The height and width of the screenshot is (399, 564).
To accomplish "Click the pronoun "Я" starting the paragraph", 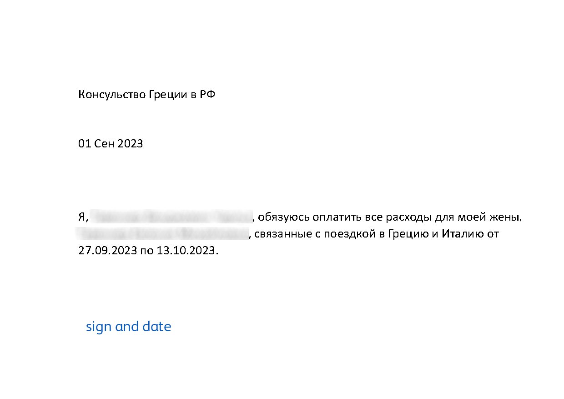I will tap(82, 217).
